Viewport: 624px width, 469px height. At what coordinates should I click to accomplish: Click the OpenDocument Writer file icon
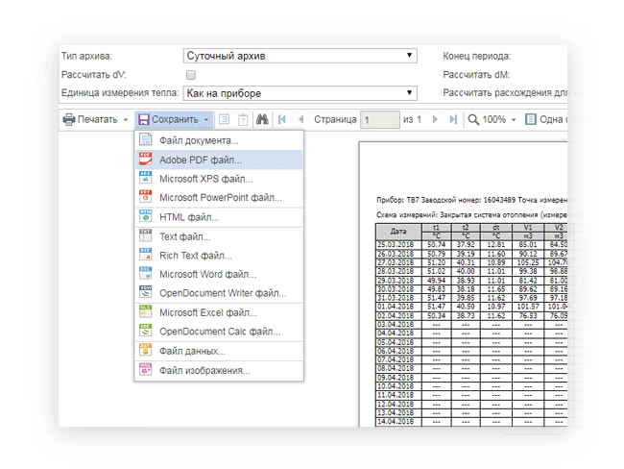pos(145,292)
